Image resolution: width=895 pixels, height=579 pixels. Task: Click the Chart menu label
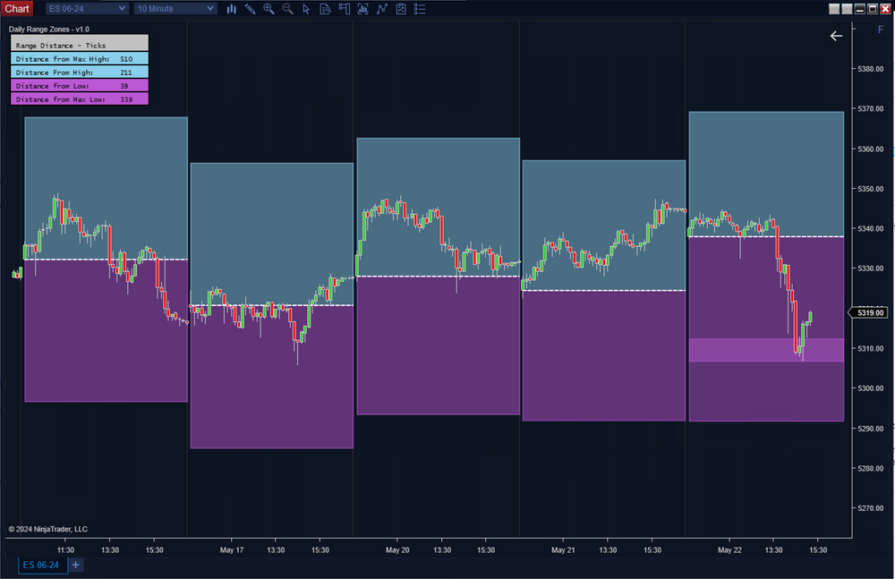tap(17, 8)
